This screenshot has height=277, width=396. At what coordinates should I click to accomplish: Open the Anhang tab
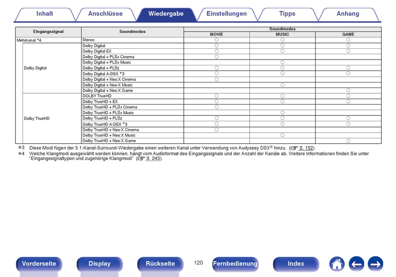348,14
